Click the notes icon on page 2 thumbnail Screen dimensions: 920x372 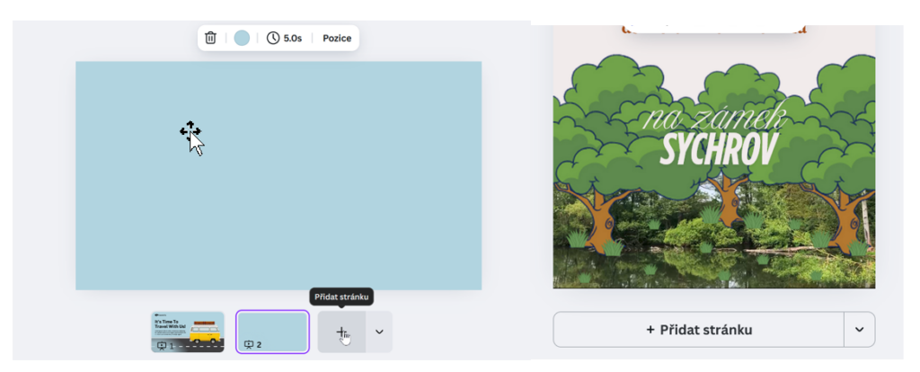tap(249, 344)
